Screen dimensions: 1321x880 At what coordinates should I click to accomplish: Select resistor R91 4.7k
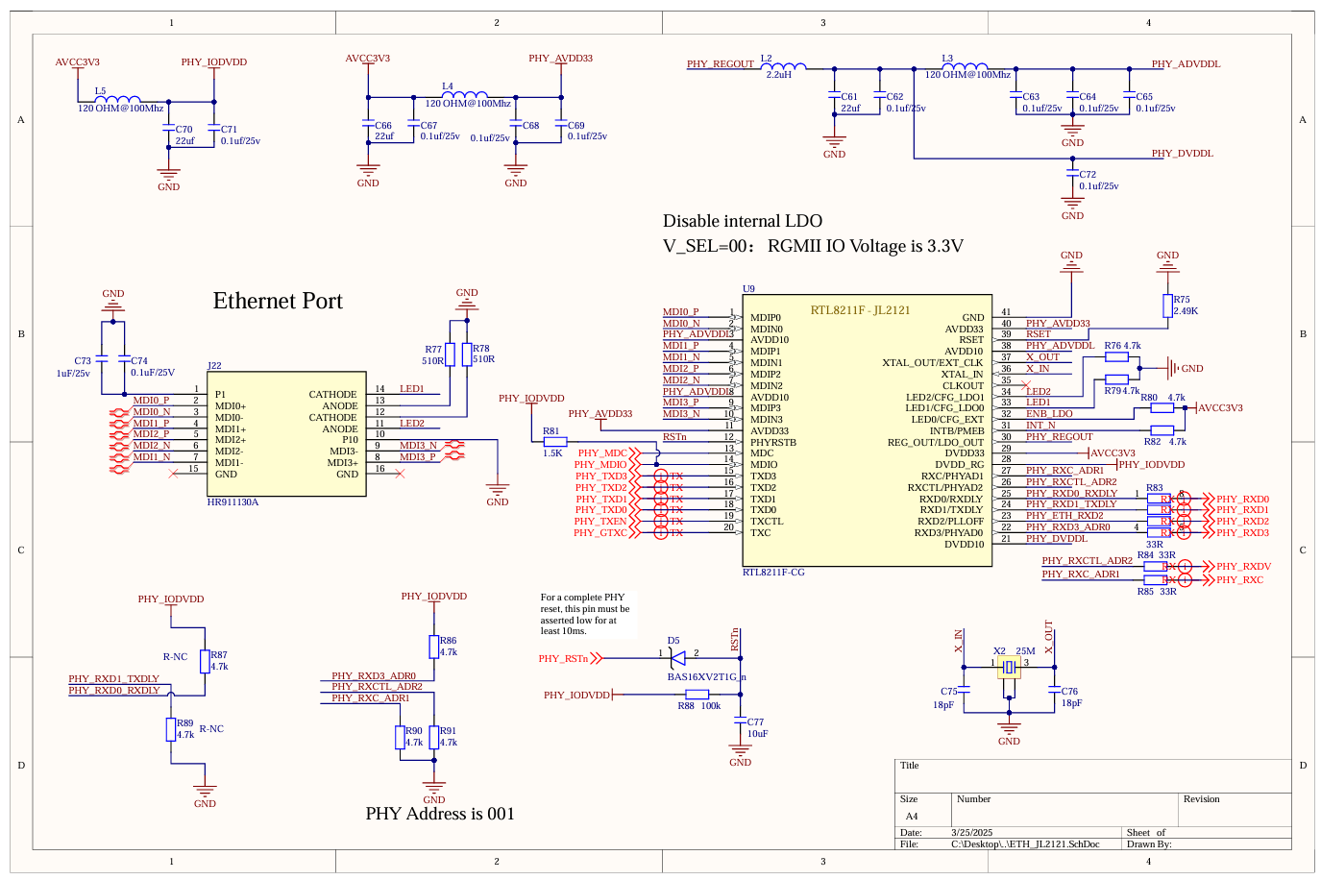point(433,737)
